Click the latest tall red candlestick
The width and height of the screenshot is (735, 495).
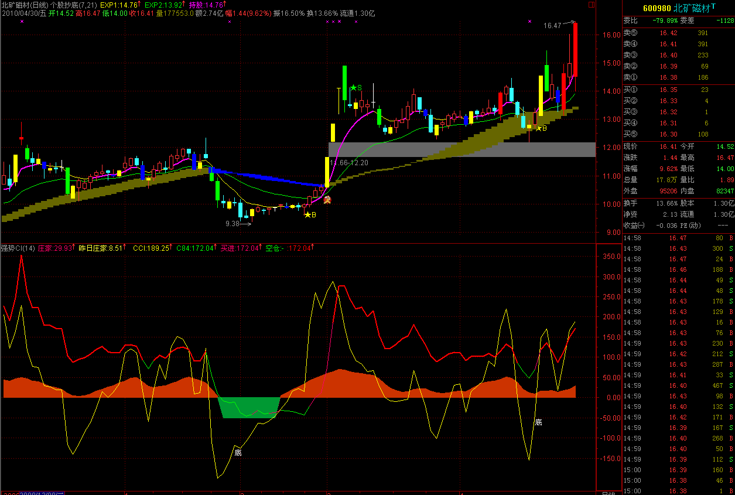pos(575,50)
